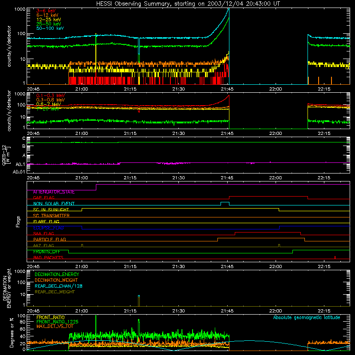Select the orange 6-12 keV legend label
This screenshot has width=355, height=355.
click(47, 15)
